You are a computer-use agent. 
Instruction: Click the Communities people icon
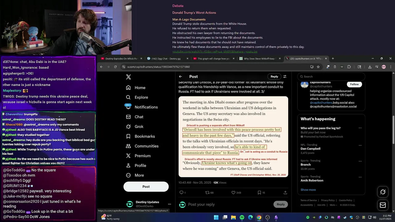pyautogui.click(x=128, y=146)
